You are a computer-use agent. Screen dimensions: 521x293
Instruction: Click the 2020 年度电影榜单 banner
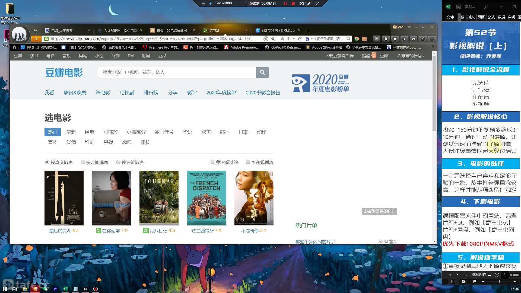click(320, 83)
